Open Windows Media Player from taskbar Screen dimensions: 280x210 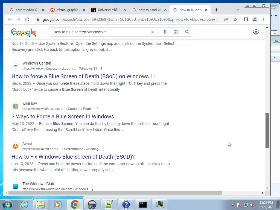[57, 205]
